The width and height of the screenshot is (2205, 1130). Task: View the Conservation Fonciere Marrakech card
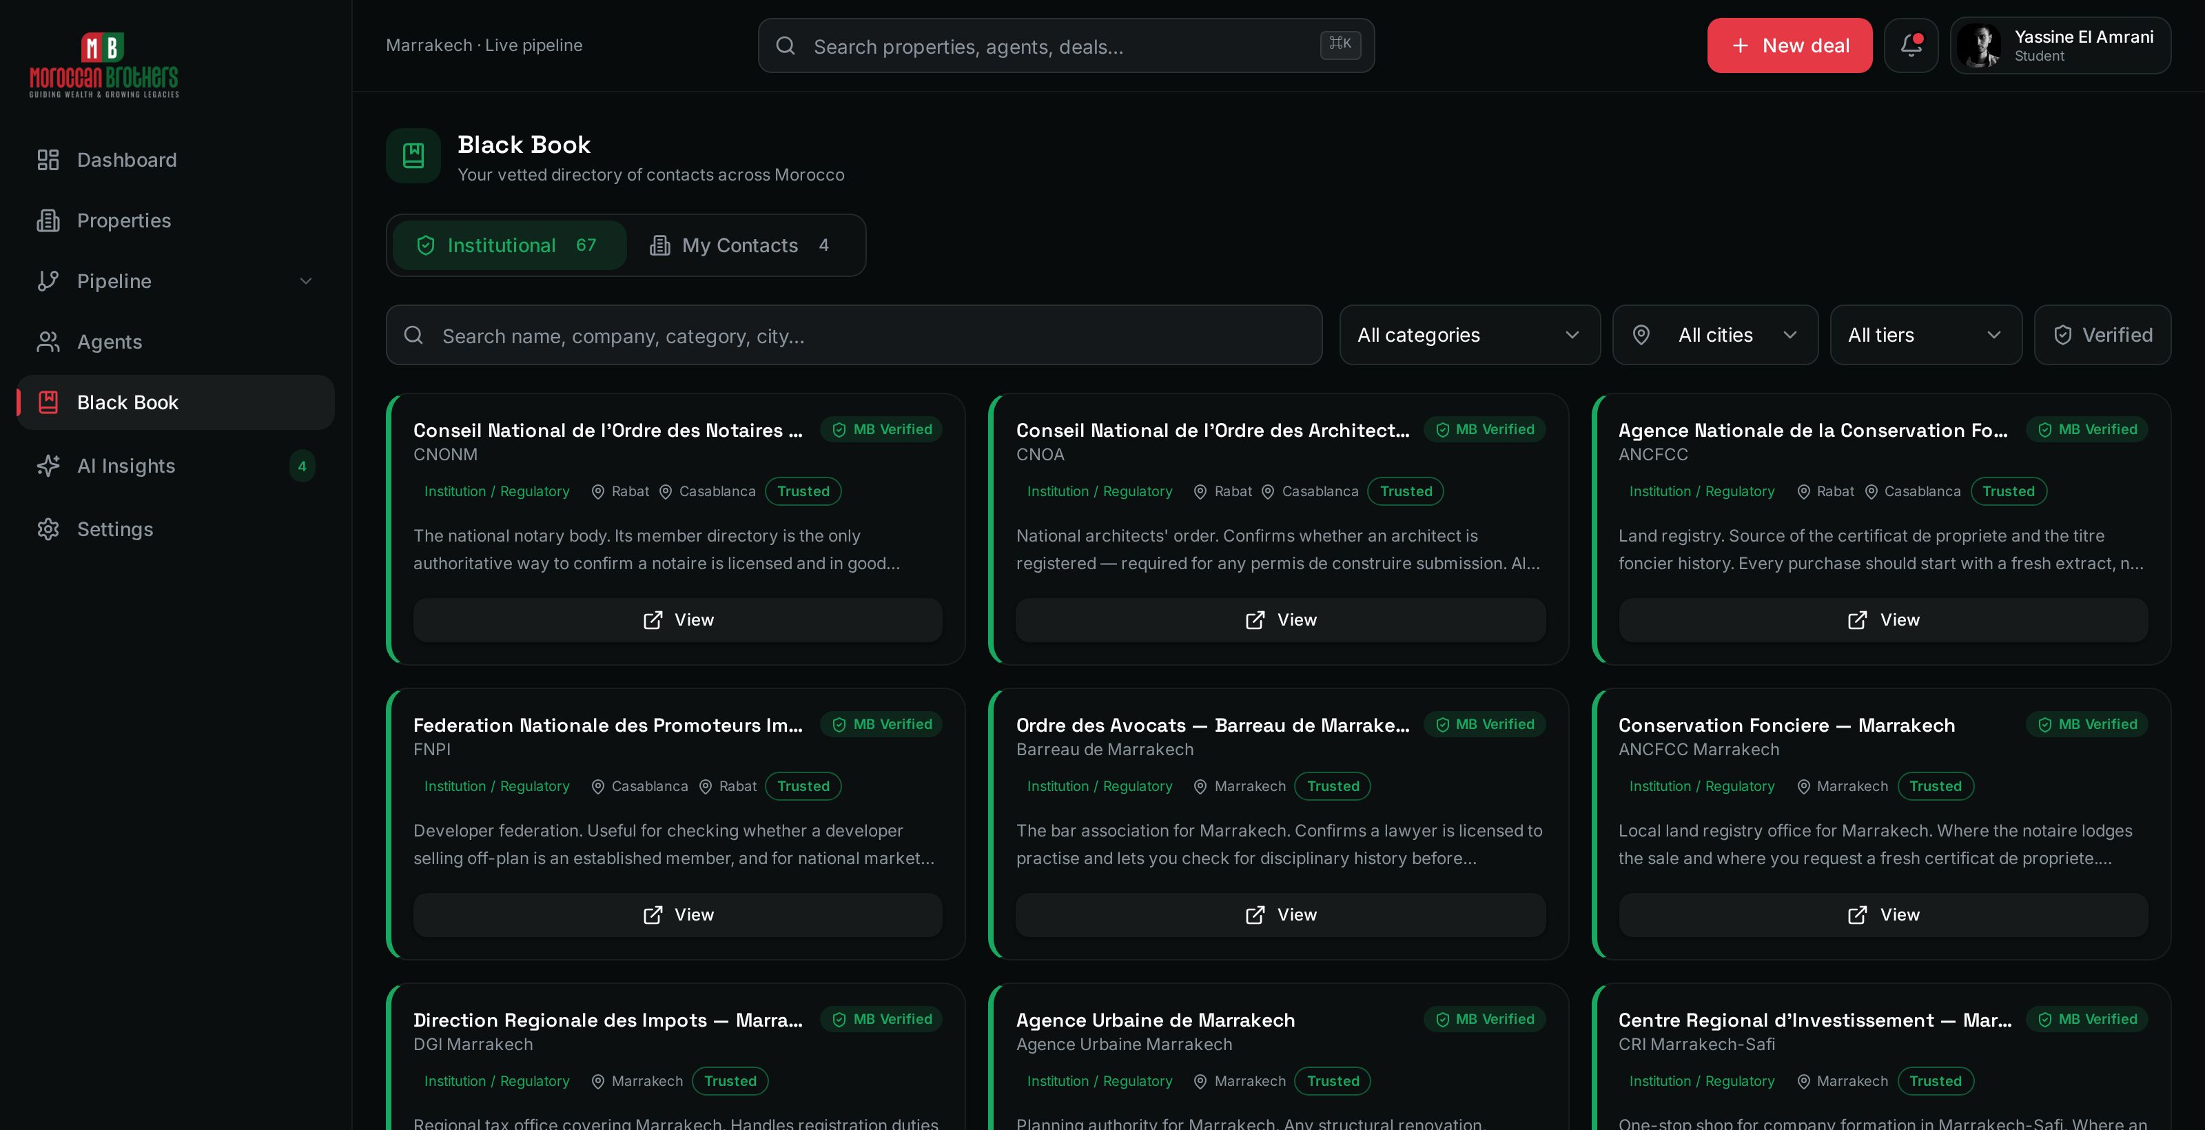(1883, 915)
